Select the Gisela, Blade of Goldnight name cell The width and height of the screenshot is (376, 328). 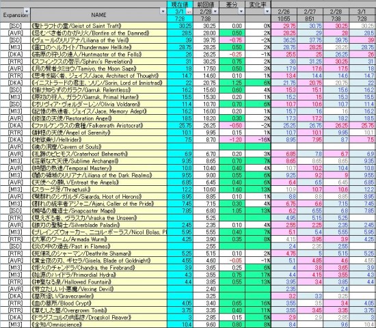pyautogui.click(x=98, y=260)
